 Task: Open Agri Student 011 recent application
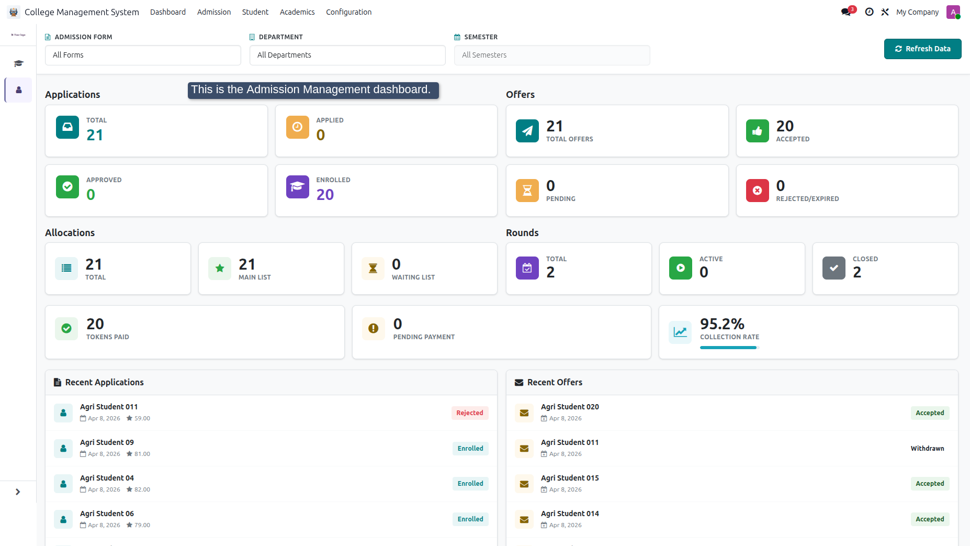pyautogui.click(x=271, y=413)
